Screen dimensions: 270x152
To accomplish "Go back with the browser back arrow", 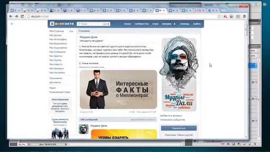I will 11,16.
